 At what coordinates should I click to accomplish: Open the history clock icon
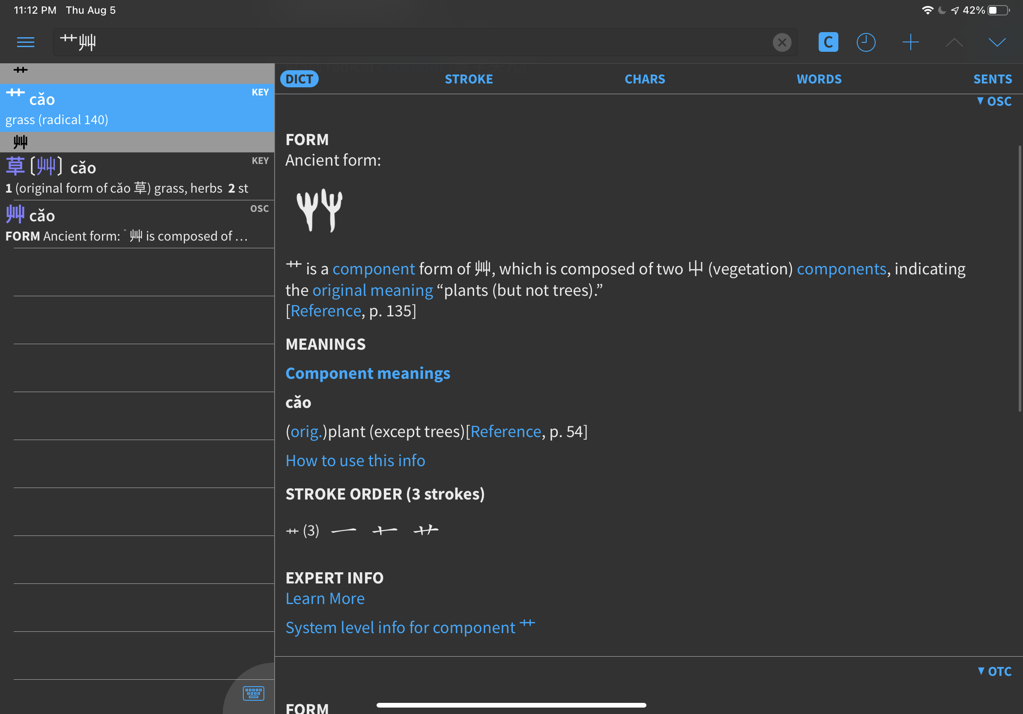point(866,42)
